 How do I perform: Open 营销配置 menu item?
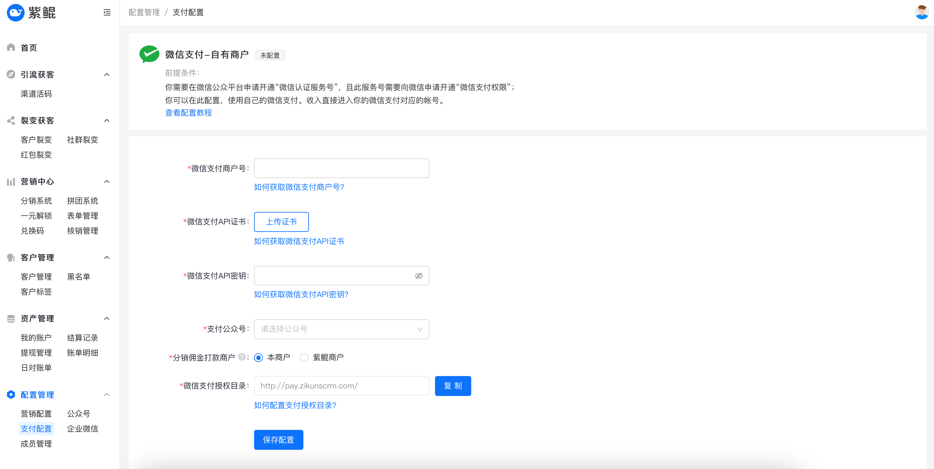(x=36, y=414)
